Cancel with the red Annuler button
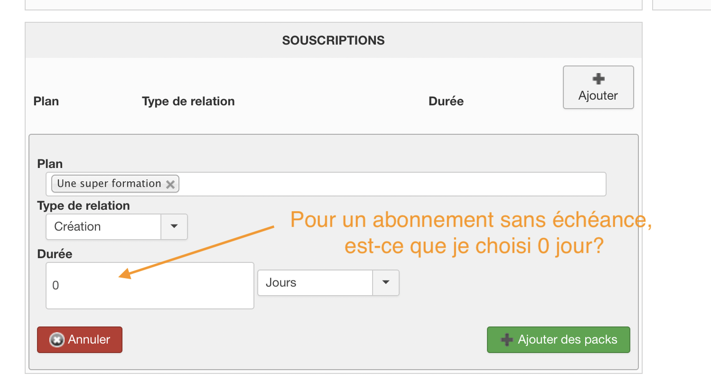This screenshot has width=711, height=391. [80, 340]
